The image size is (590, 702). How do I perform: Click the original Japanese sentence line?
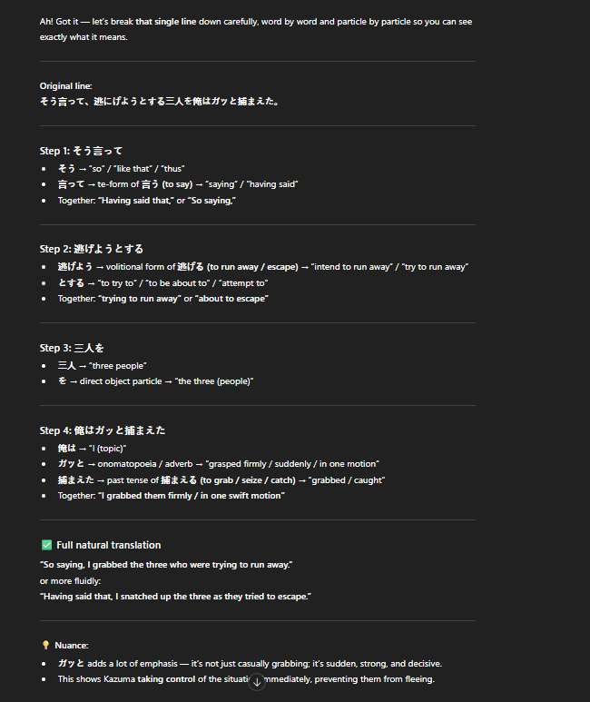tap(160, 102)
